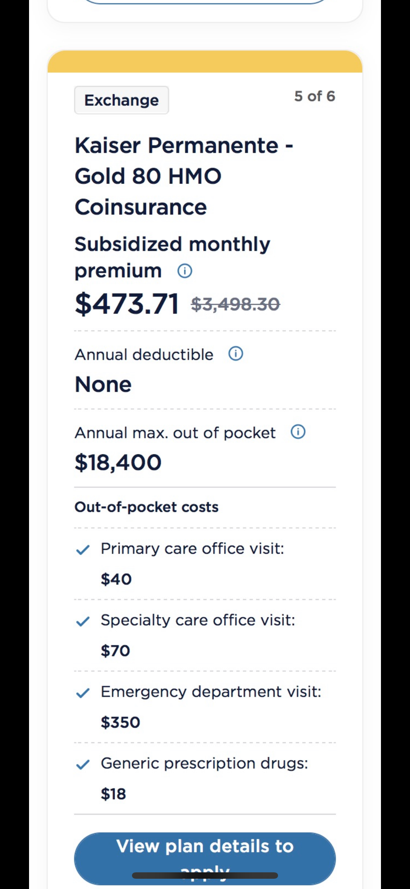410x889 pixels.
Task: Click checkmark beside Emergency department visit
Action: (x=82, y=693)
